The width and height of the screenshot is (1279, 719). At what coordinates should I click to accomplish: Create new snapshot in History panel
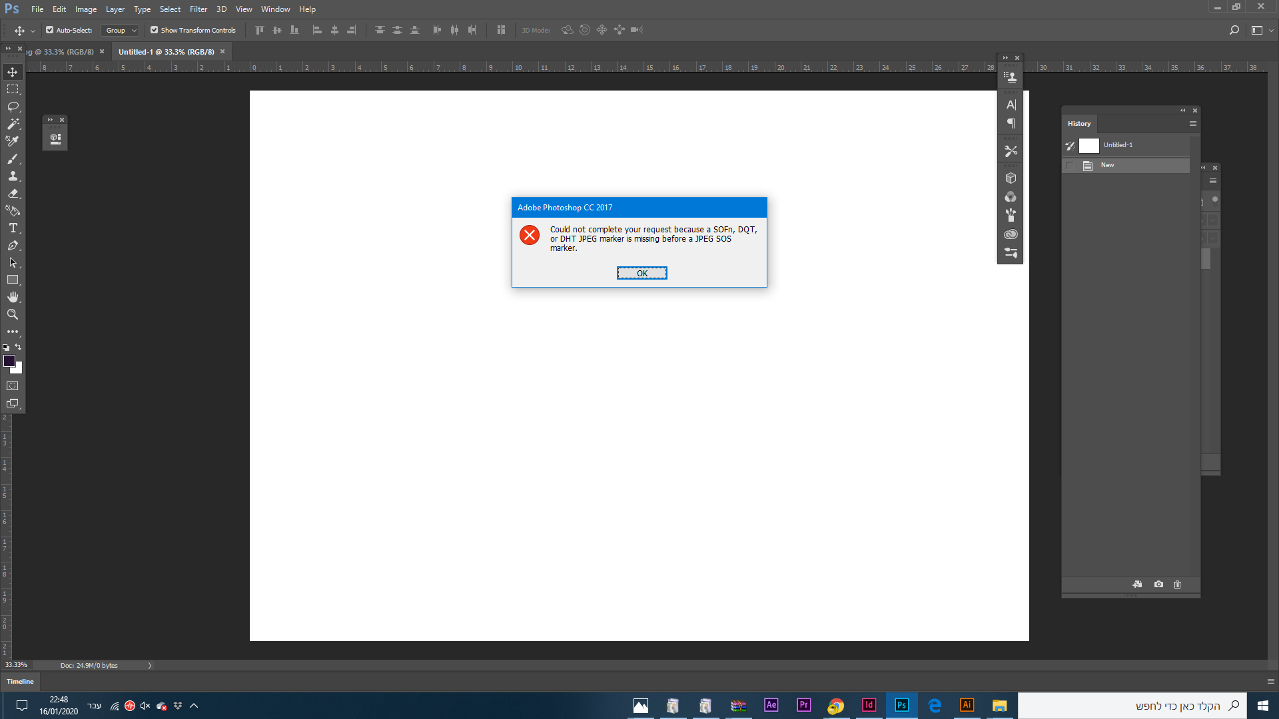[1158, 585]
